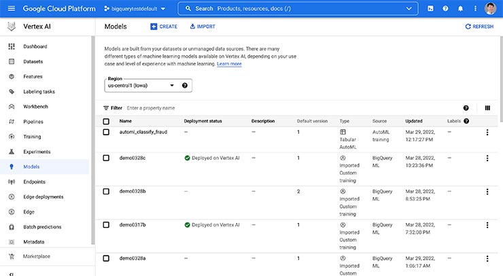Open the Google Cloud hamburger navigation menu
The height and width of the screenshot is (276, 503).
[10, 8]
